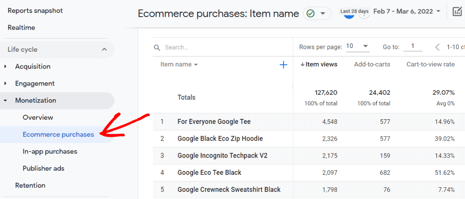Click the total add-to-carts 24,402
465x199 pixels.
tap(380, 93)
